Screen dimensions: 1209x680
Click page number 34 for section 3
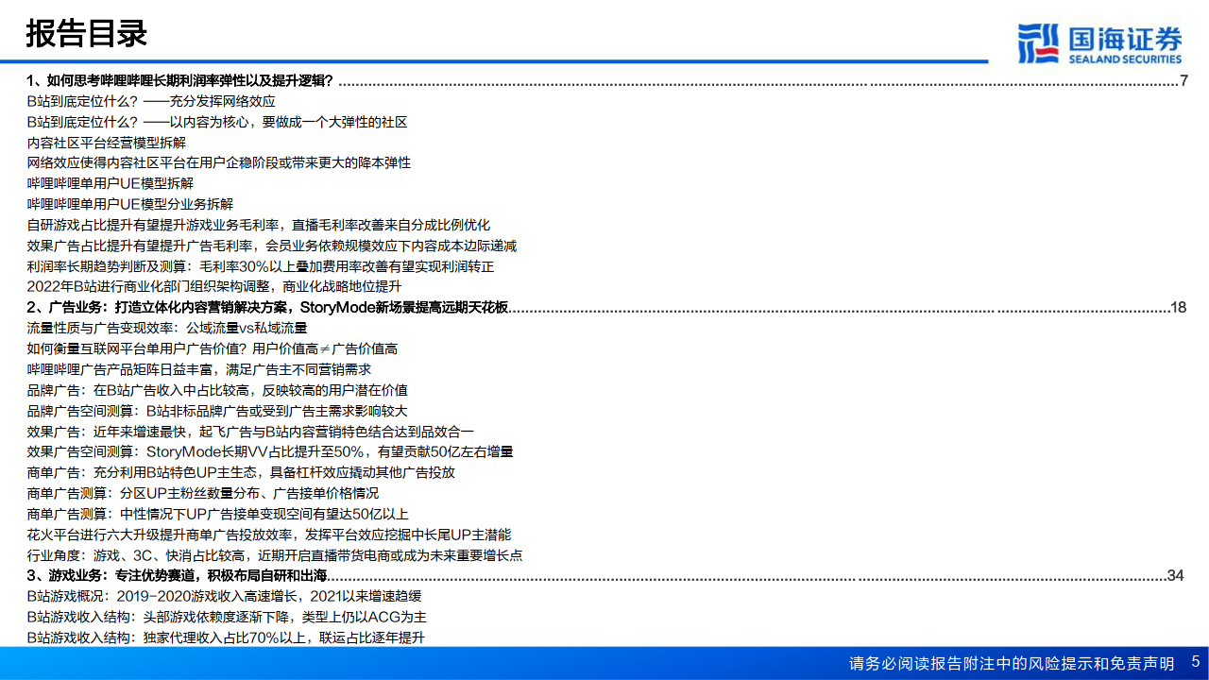point(1176,575)
